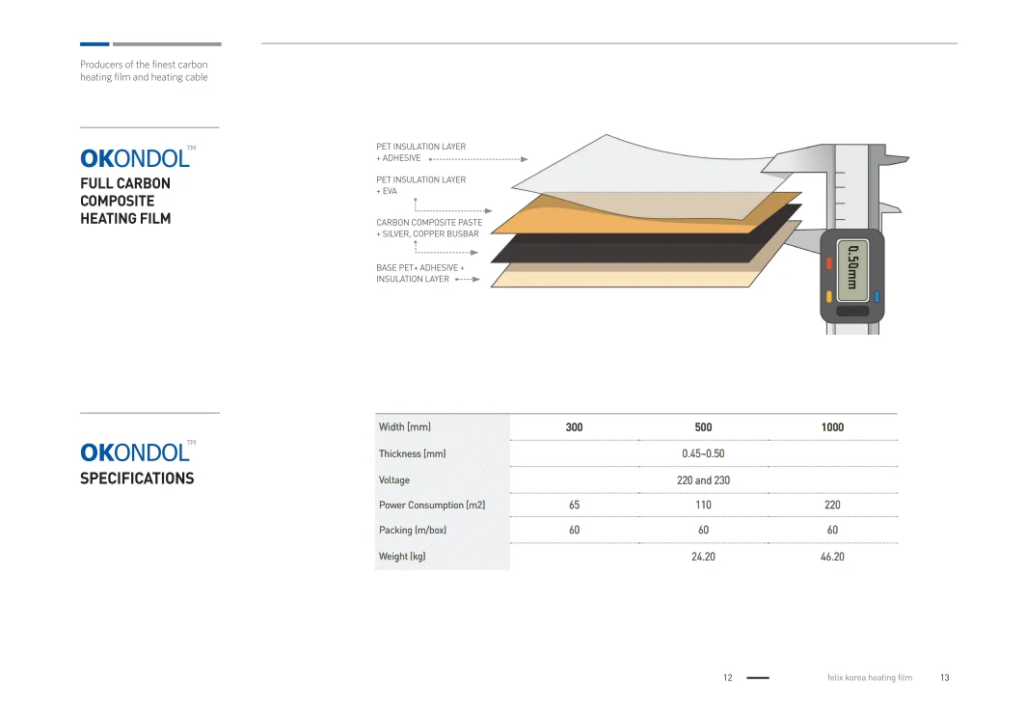Click the 'felix korea heating film' footer text
The height and width of the screenshot is (711, 1026).
click(870, 677)
